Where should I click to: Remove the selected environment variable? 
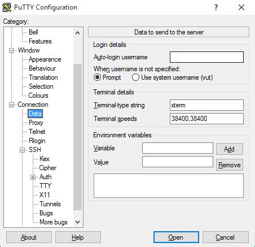click(230, 165)
